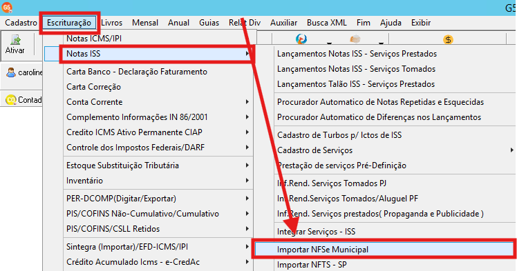Open dropdown arrow beside the coins icon
Screen dimensions: 517x271
point(381,43)
